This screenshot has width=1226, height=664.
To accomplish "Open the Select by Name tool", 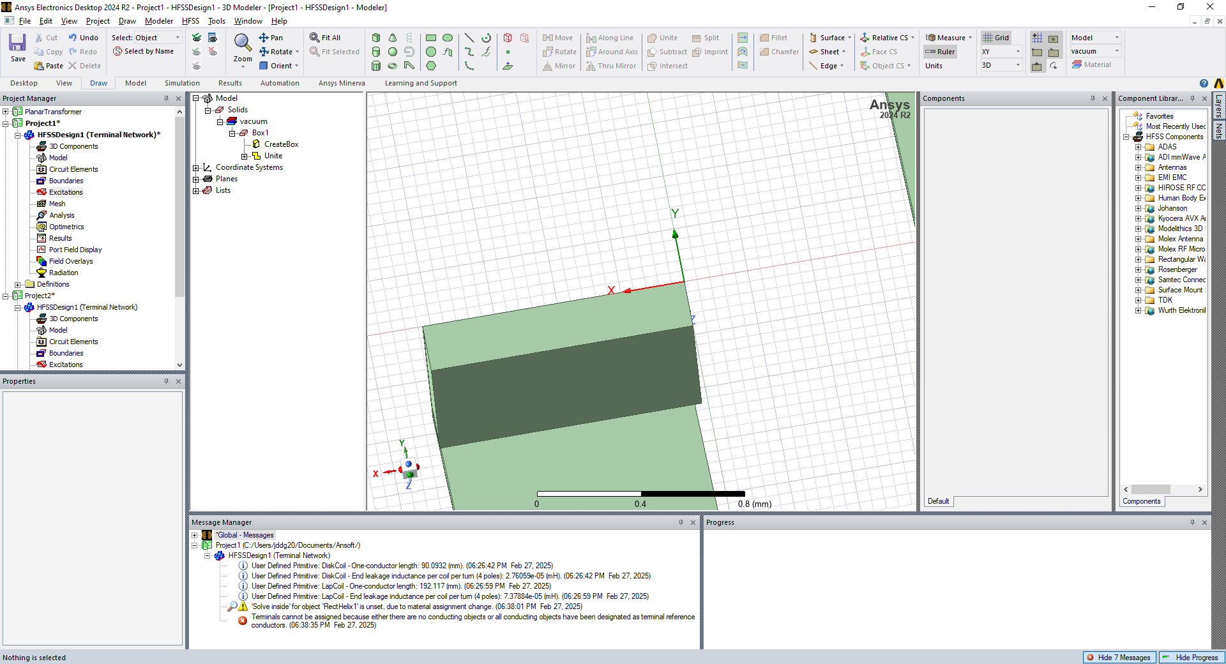I will [143, 52].
